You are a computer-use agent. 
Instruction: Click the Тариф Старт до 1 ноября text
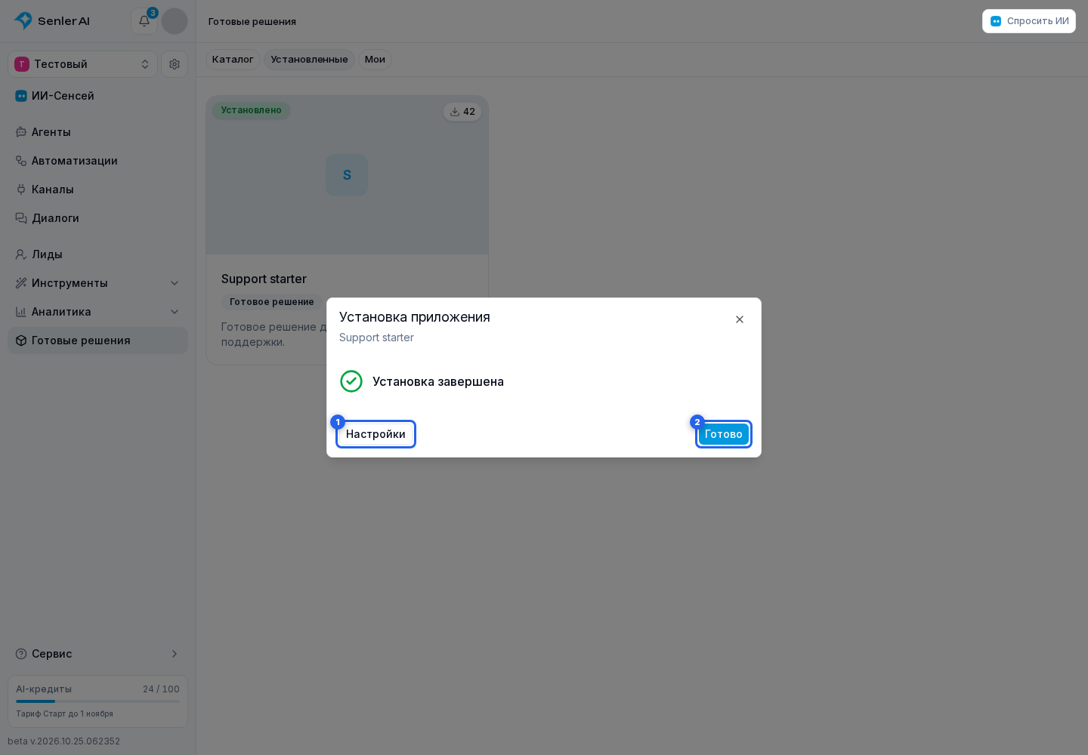65,713
